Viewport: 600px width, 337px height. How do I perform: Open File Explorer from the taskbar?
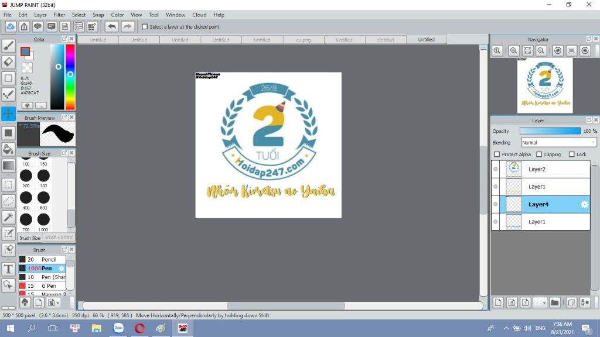point(97,328)
